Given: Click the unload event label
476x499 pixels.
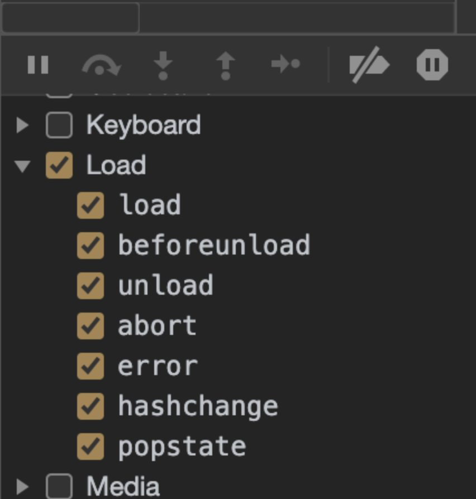Looking at the screenshot, I should click(165, 285).
